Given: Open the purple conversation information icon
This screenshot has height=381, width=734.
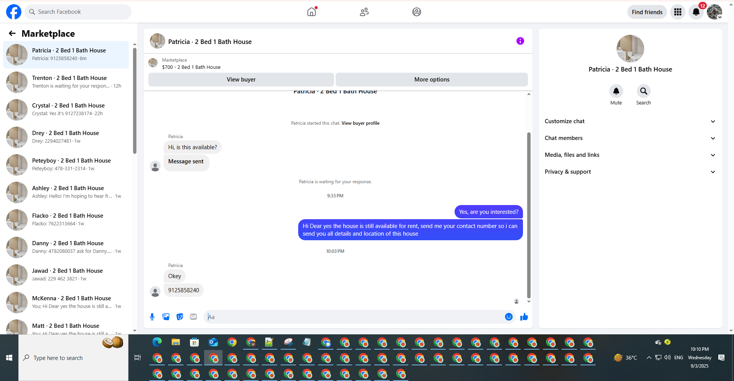Looking at the screenshot, I should tap(520, 41).
